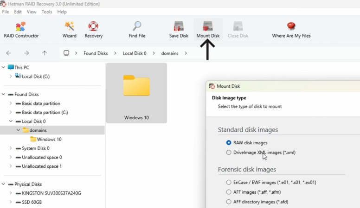Go up one folder level
This screenshot has height=208, width=360.
point(45,53)
